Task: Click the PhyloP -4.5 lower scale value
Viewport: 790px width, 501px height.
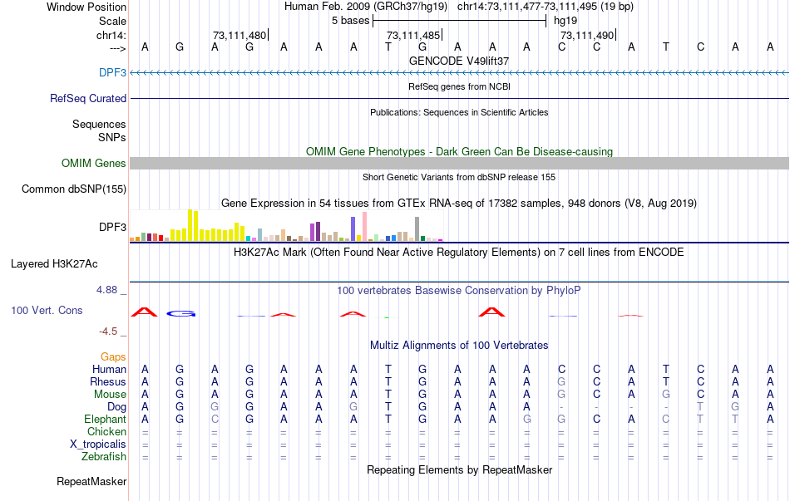Action: coord(108,332)
